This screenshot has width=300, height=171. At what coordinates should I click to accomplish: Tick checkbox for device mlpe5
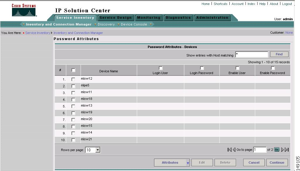click(73, 86)
